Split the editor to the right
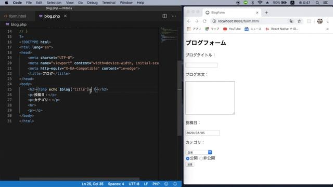This screenshot has width=333, height=187. [164, 16]
